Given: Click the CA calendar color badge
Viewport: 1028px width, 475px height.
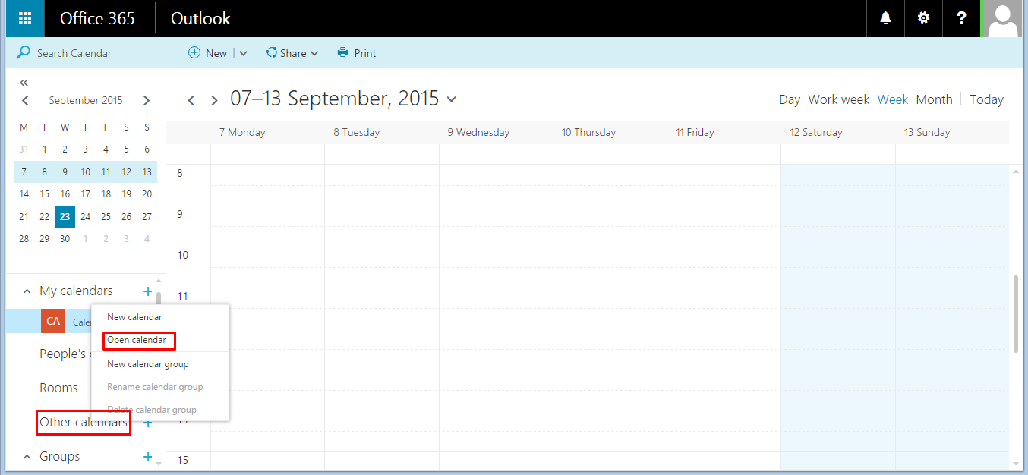Looking at the screenshot, I should click(x=53, y=321).
